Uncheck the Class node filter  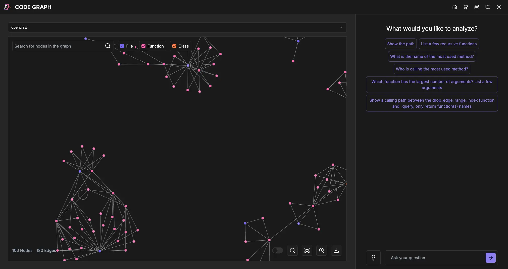[x=174, y=46]
